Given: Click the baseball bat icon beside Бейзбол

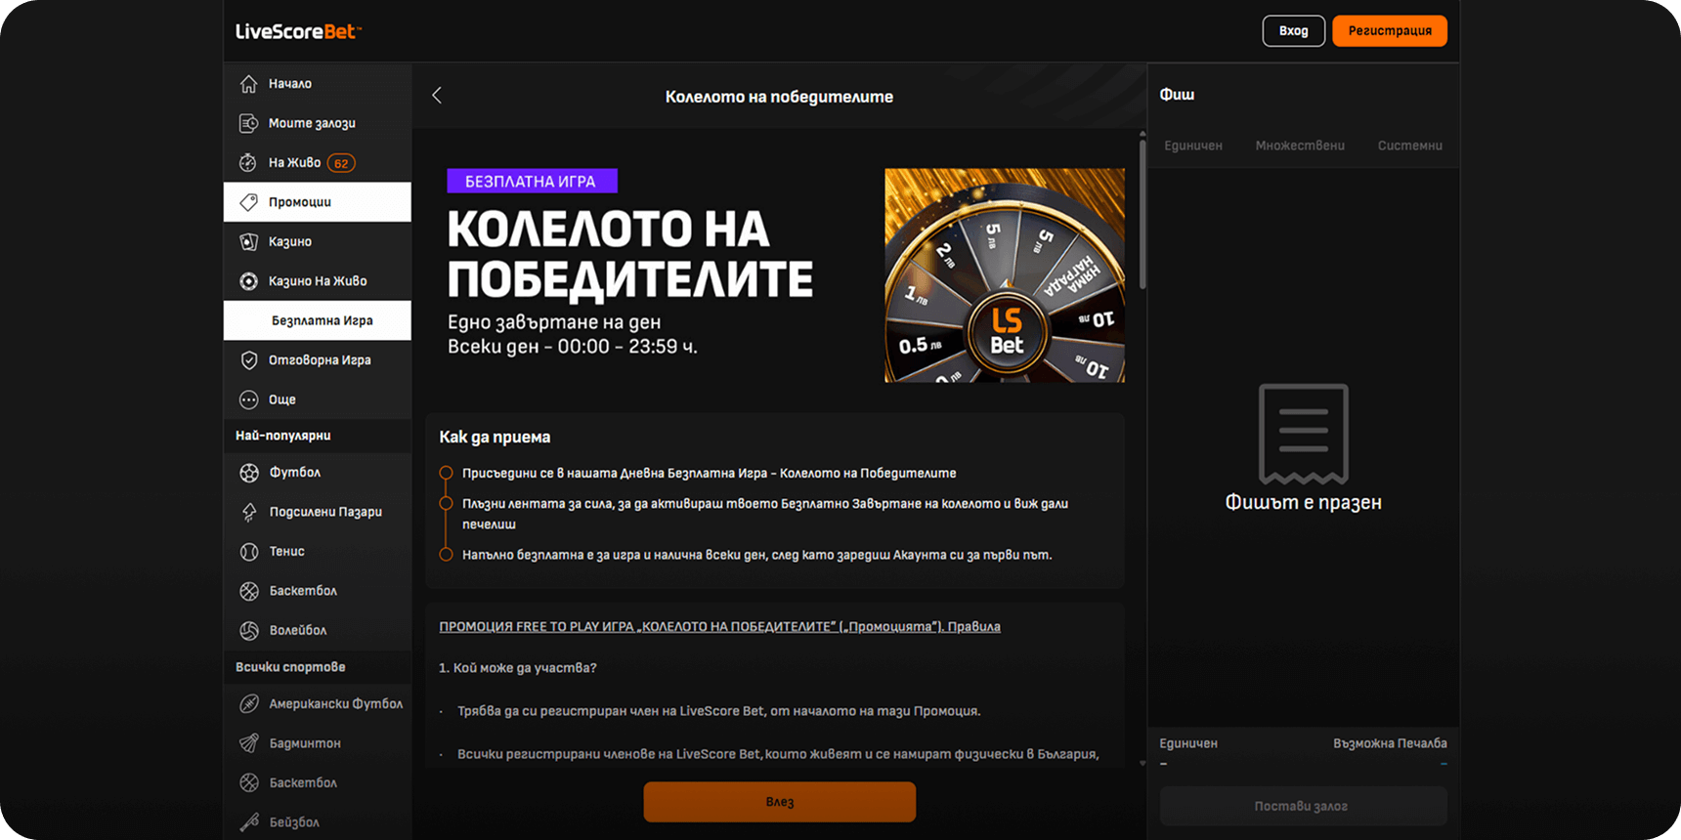Looking at the screenshot, I should click(x=249, y=822).
